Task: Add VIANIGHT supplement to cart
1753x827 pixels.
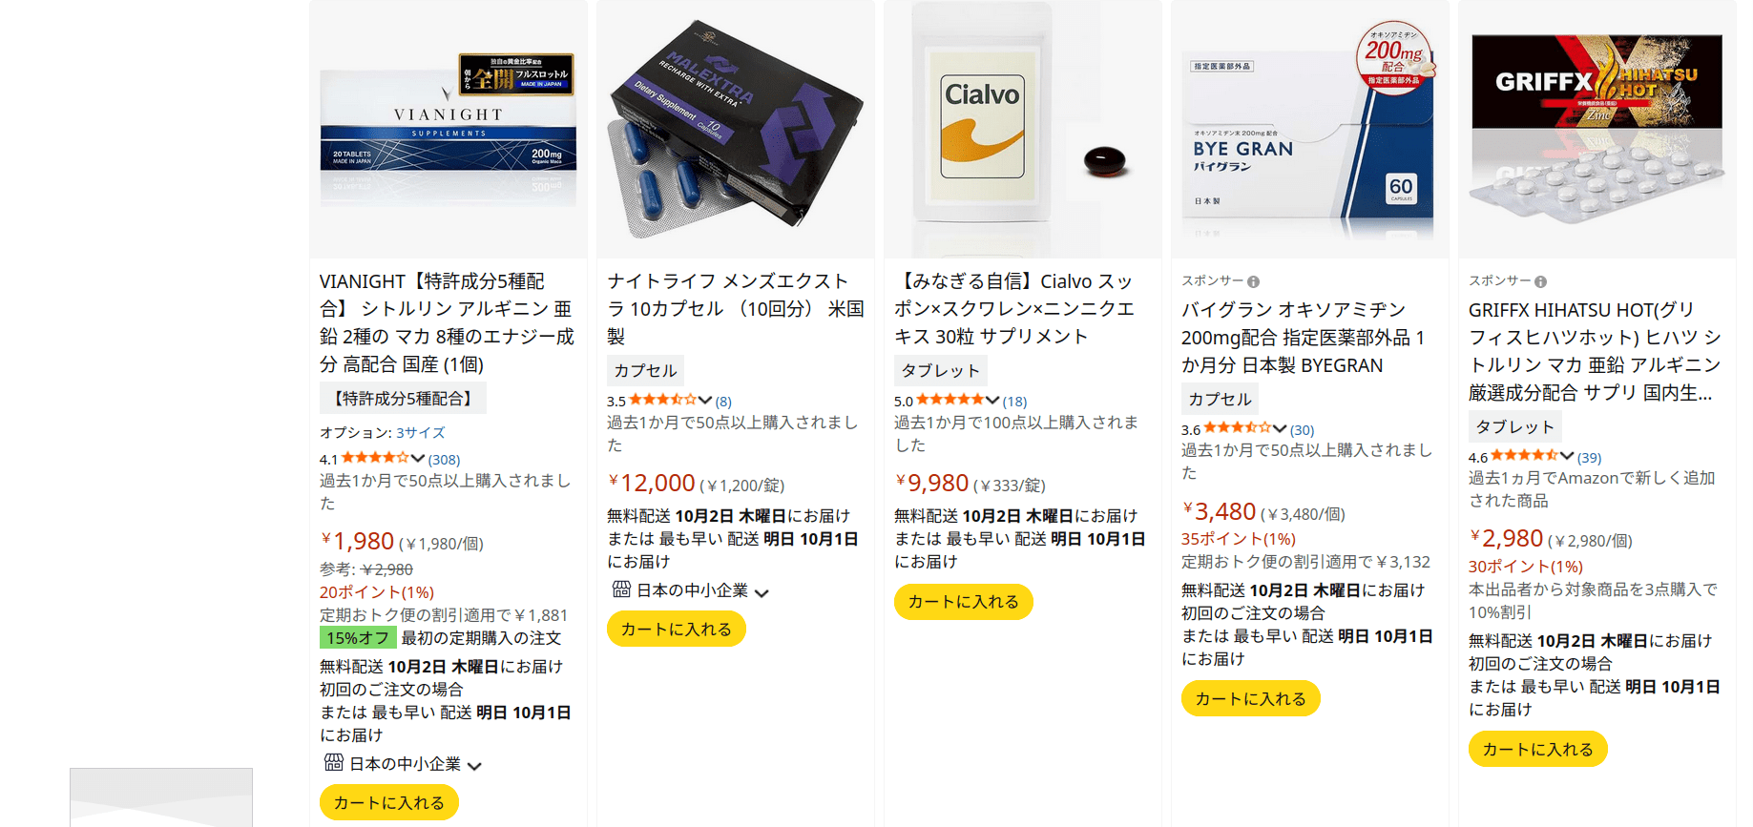Action: (x=389, y=802)
